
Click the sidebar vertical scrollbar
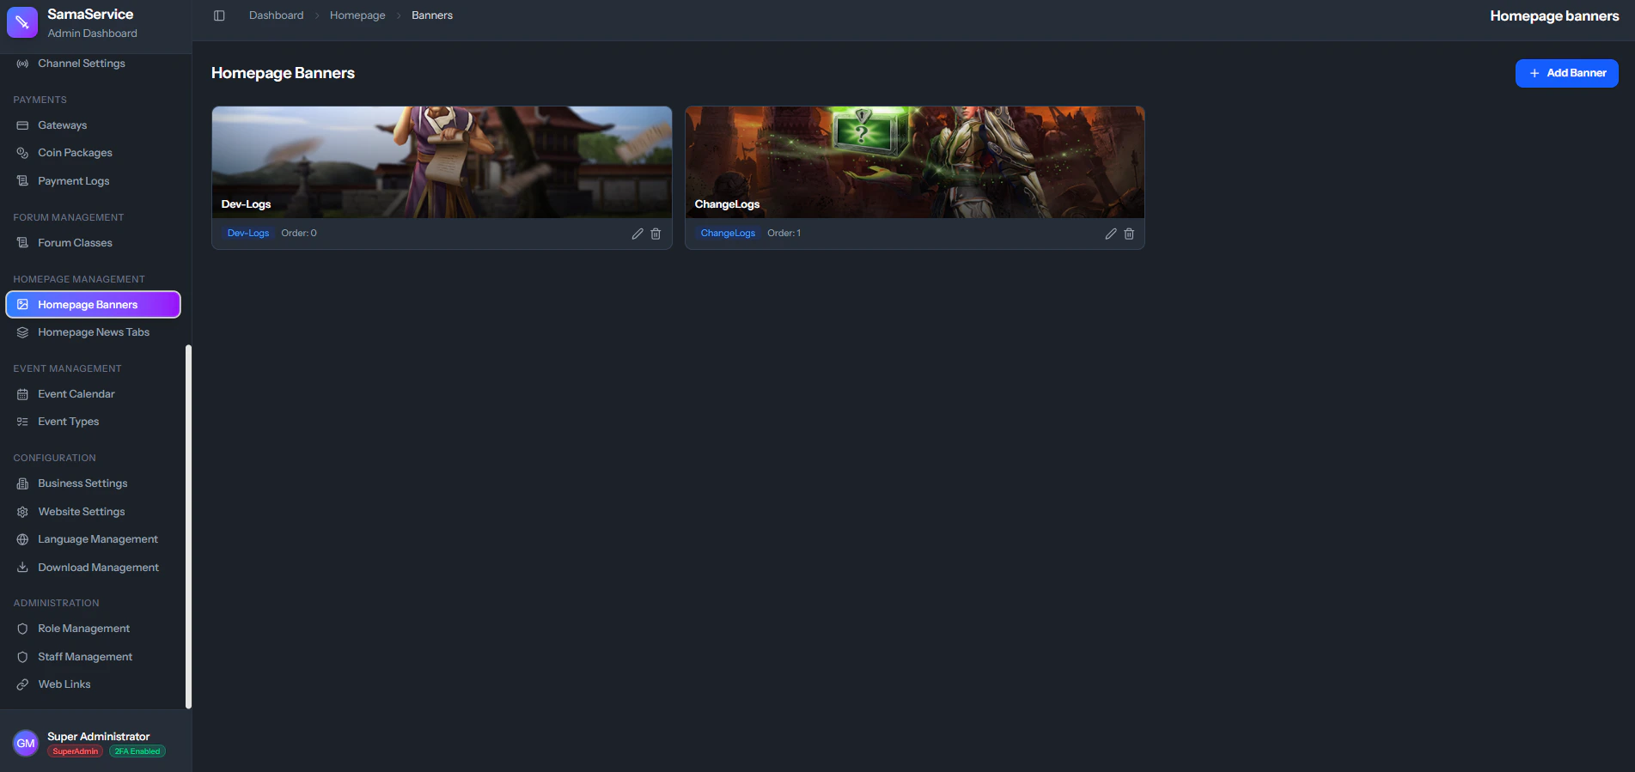pyautogui.click(x=188, y=526)
